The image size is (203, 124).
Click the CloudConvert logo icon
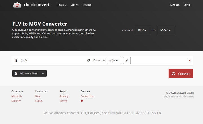point(17,5)
